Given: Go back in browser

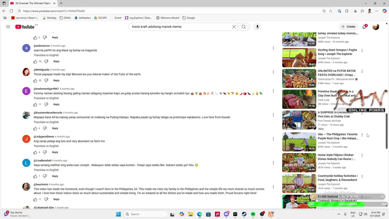Looking at the screenshot, I should point(4,11).
